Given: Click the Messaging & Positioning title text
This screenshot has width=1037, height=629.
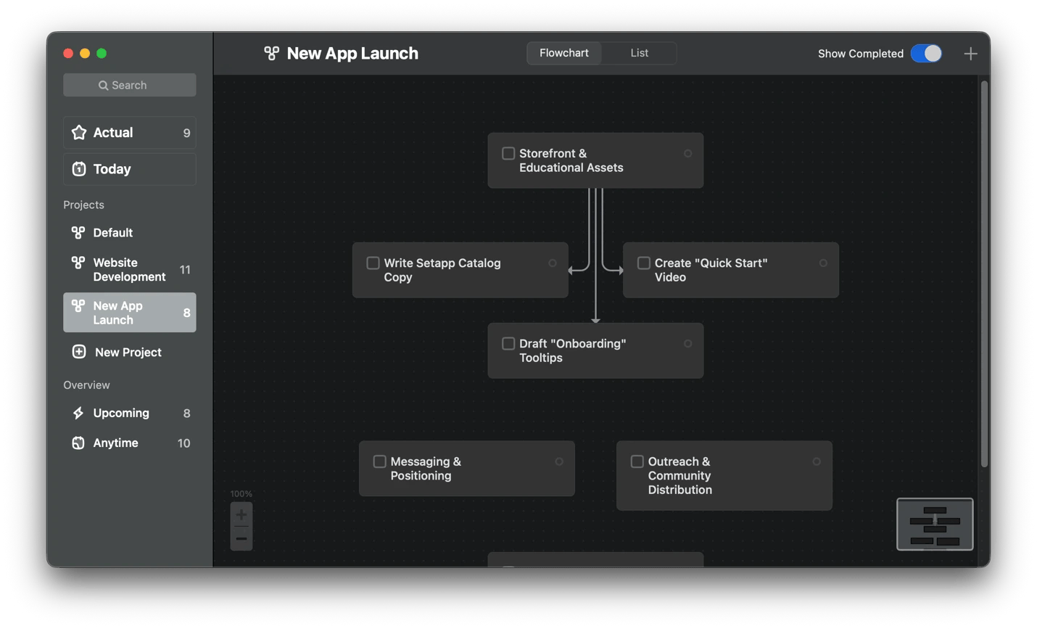Looking at the screenshot, I should (426, 469).
